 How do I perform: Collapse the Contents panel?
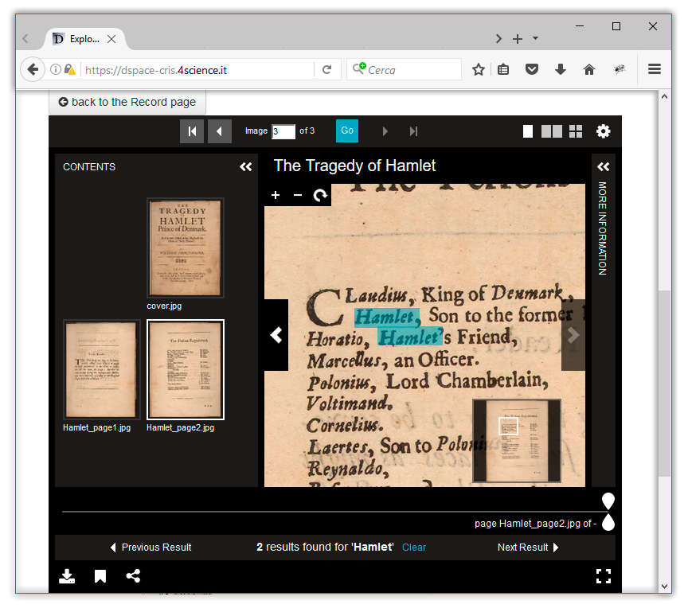click(246, 166)
